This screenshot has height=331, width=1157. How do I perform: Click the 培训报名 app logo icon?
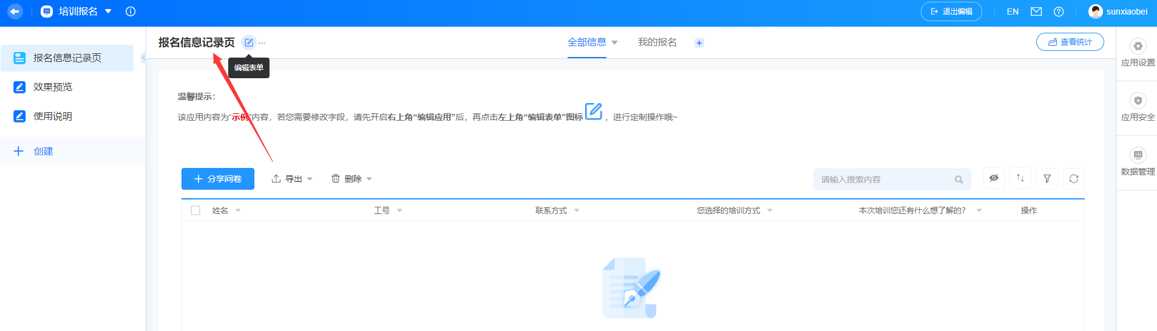click(47, 12)
